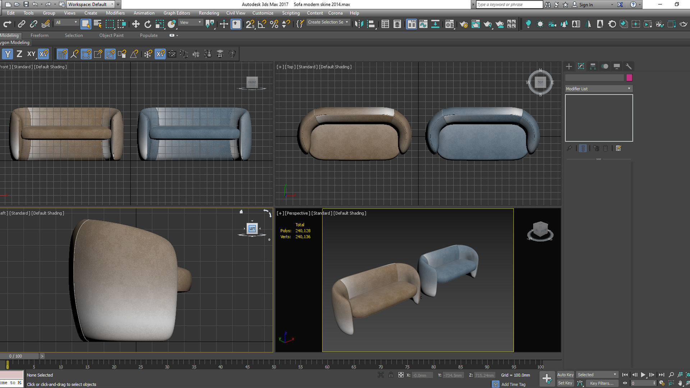Click the Corona sun icon

pos(540,24)
